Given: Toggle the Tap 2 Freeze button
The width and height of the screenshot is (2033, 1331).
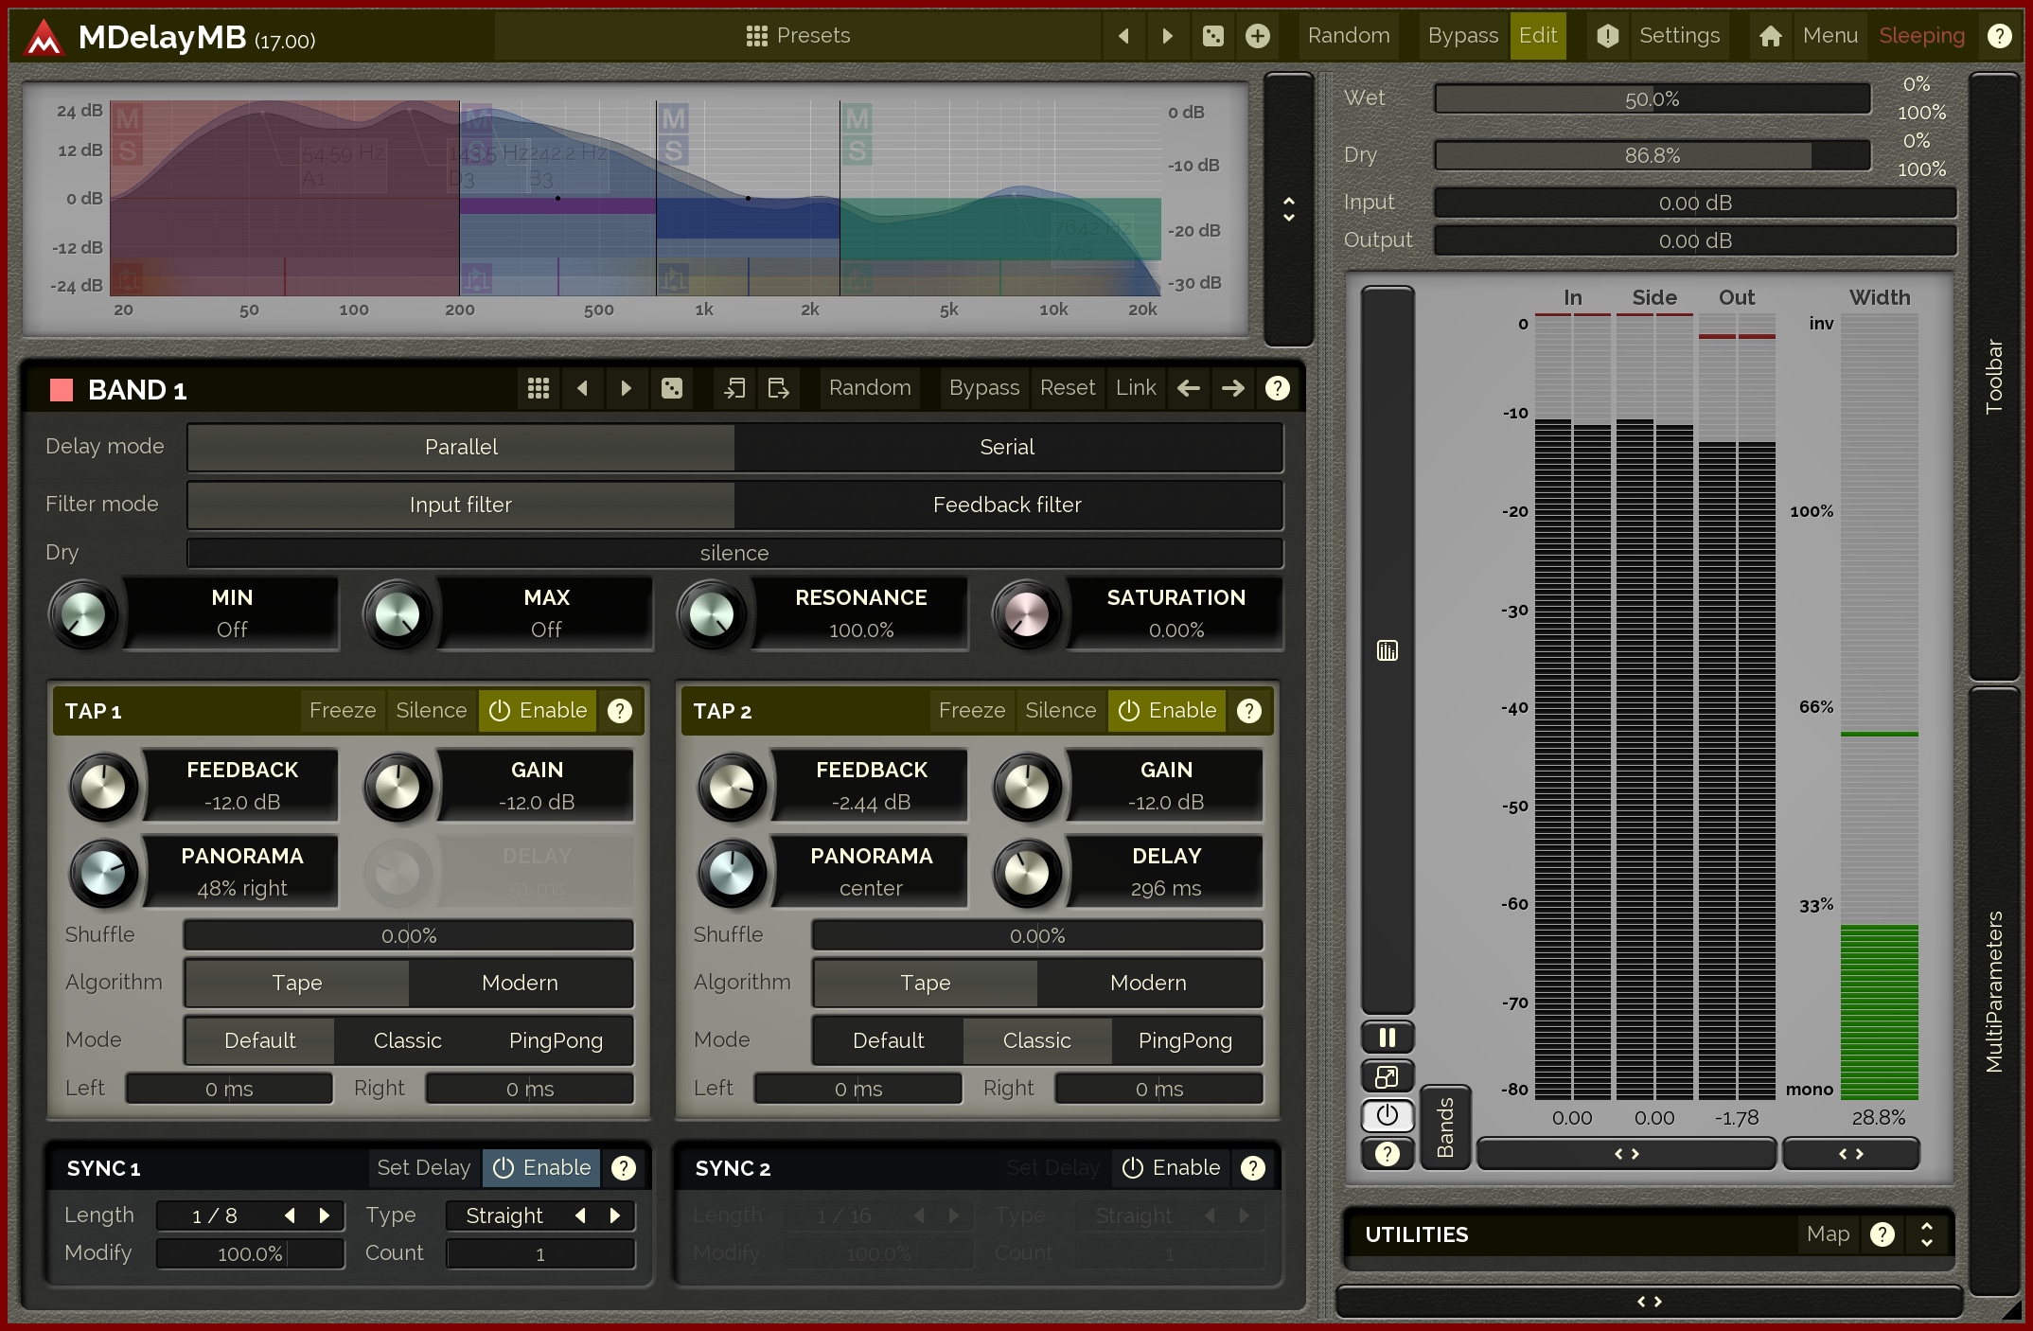Looking at the screenshot, I should point(971,711).
